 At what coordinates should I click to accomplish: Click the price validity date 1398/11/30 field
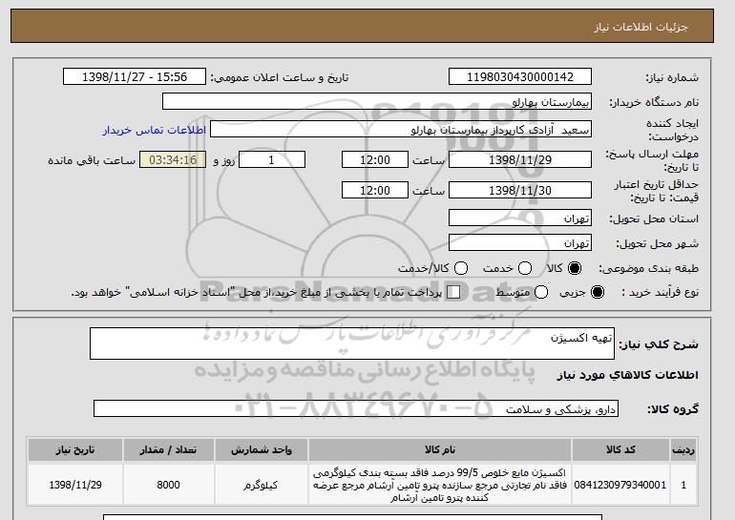coord(520,190)
